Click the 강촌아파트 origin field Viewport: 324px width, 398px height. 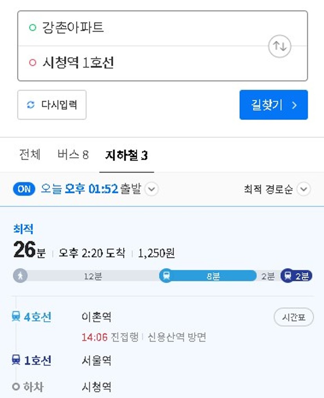163,28
